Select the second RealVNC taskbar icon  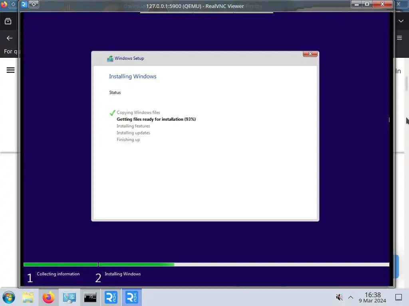(x=131, y=297)
